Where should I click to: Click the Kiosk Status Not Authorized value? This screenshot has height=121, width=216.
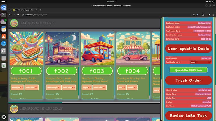point(204,90)
